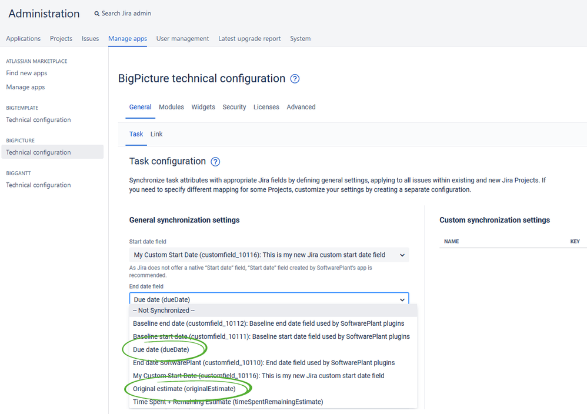Switch to the Link sub-tab

(x=156, y=134)
